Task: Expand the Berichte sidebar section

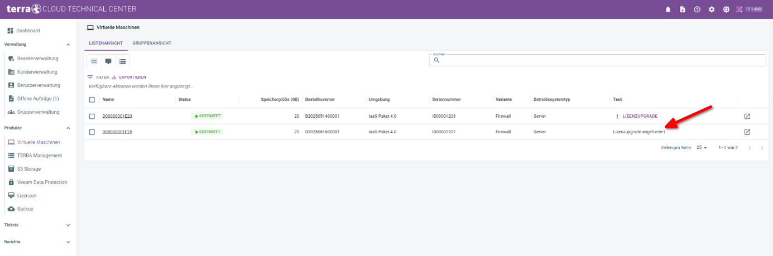Action: point(68,242)
